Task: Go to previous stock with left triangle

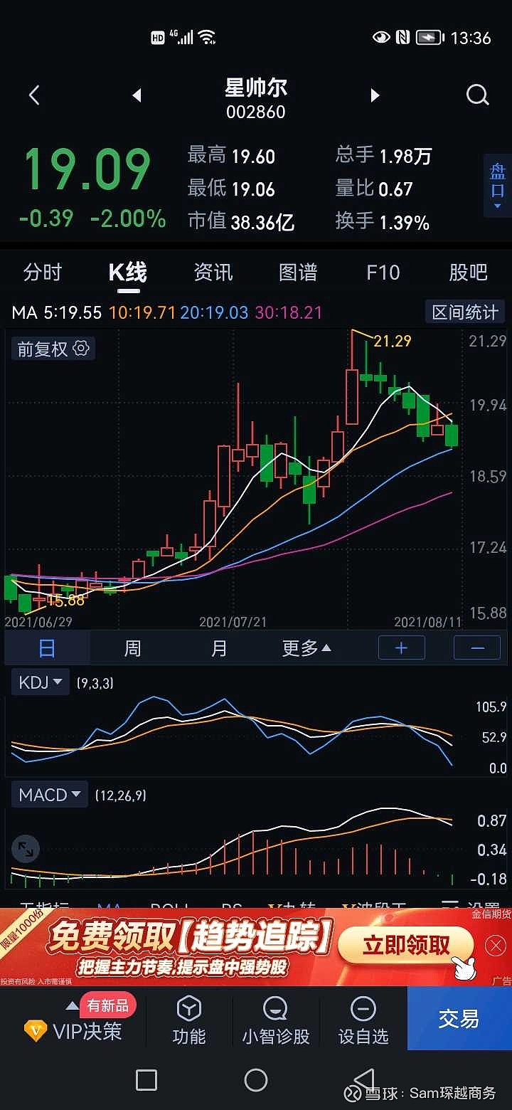Action: (x=137, y=95)
